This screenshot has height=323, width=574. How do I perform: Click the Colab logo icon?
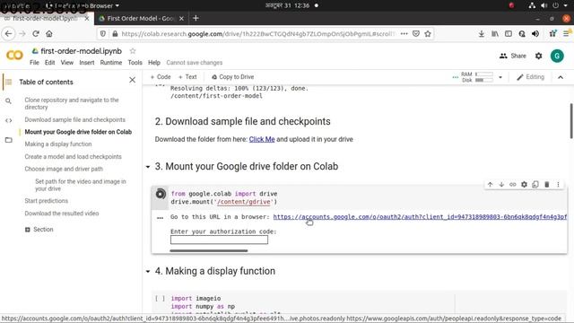click(x=14, y=56)
